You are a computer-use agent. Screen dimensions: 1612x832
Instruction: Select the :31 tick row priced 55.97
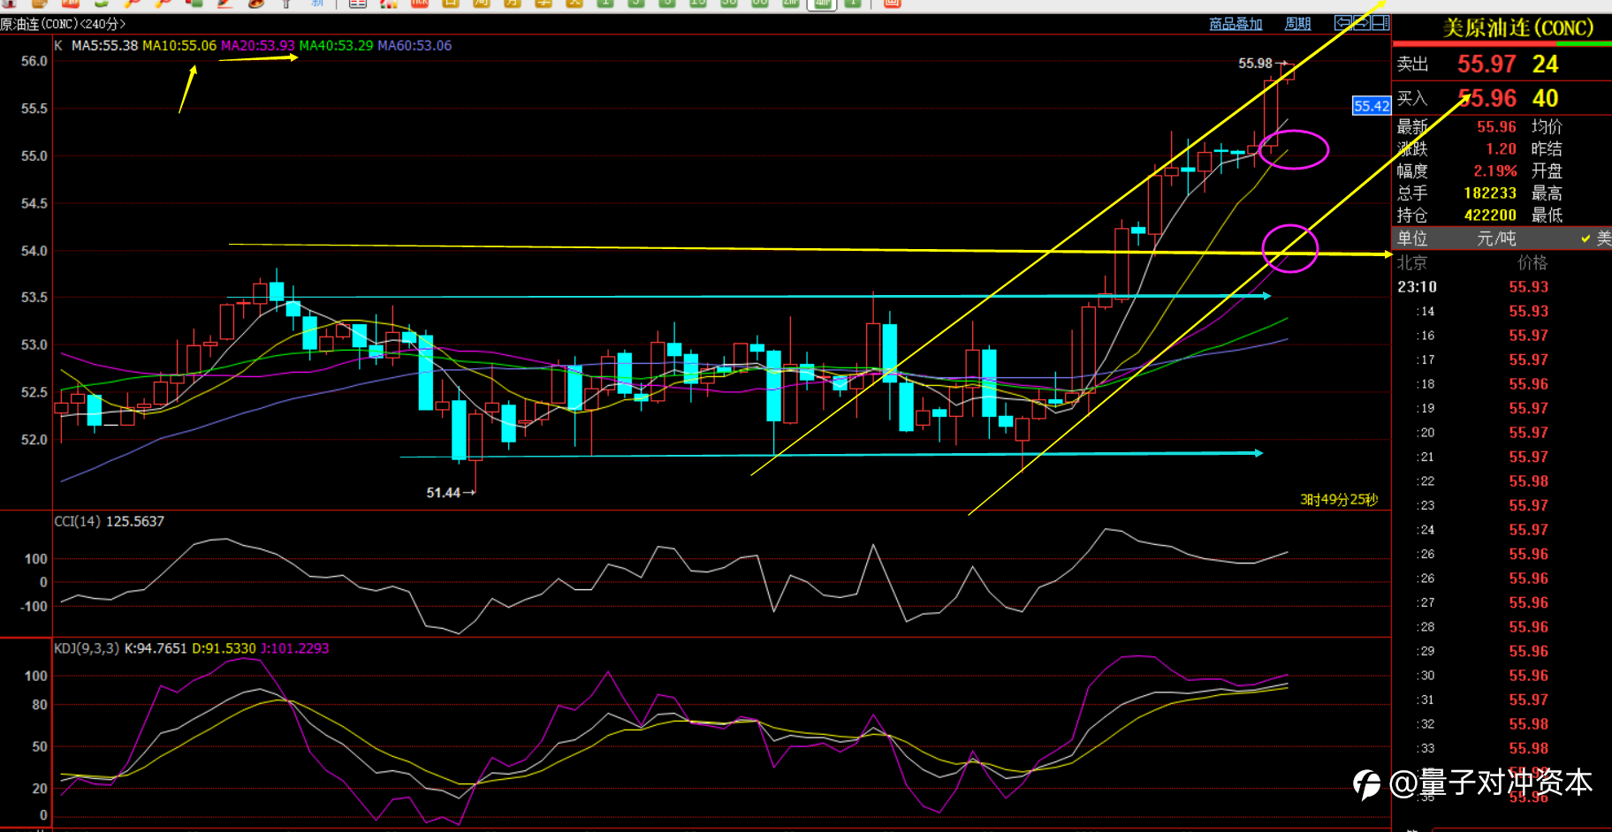tap(1502, 700)
